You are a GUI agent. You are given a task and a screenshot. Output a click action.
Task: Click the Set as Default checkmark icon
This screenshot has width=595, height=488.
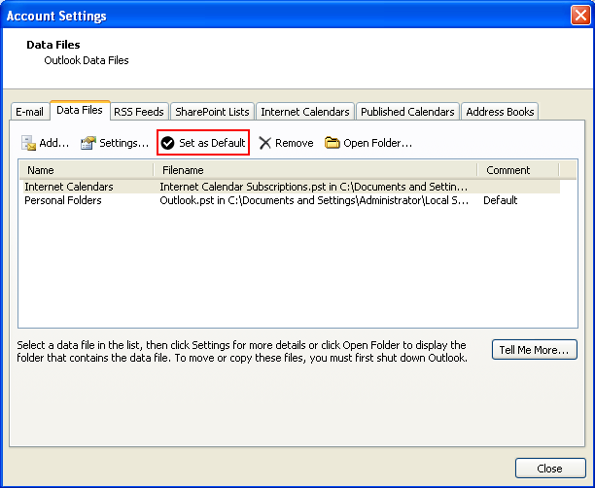(x=167, y=143)
